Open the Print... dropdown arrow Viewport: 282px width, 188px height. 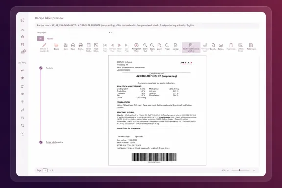[x=81, y=51]
